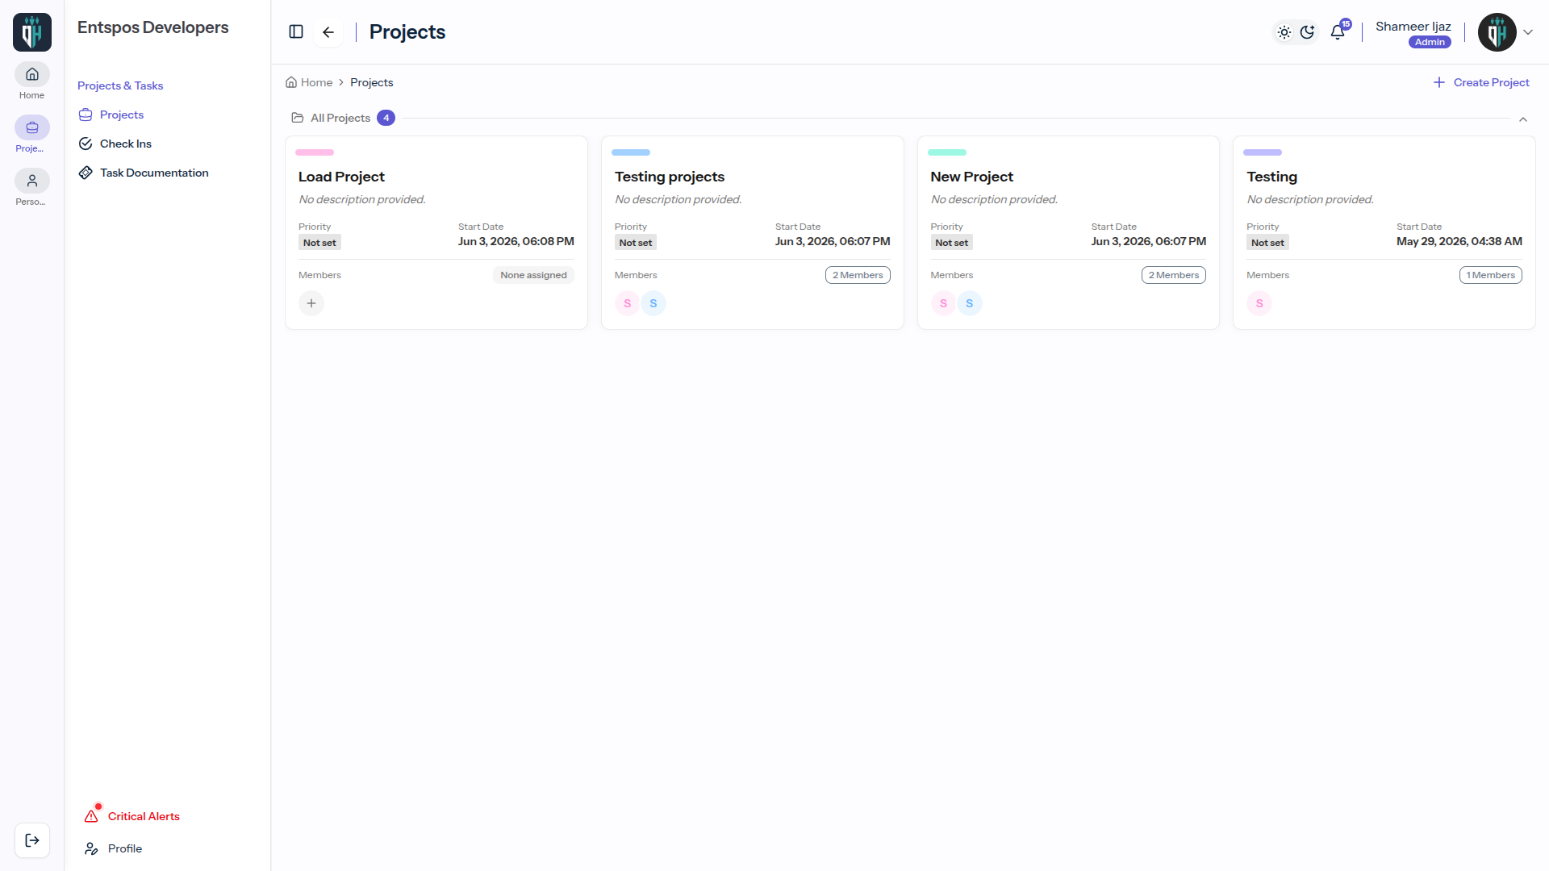
Task: Click Not set priority on Load Project
Action: click(319, 243)
